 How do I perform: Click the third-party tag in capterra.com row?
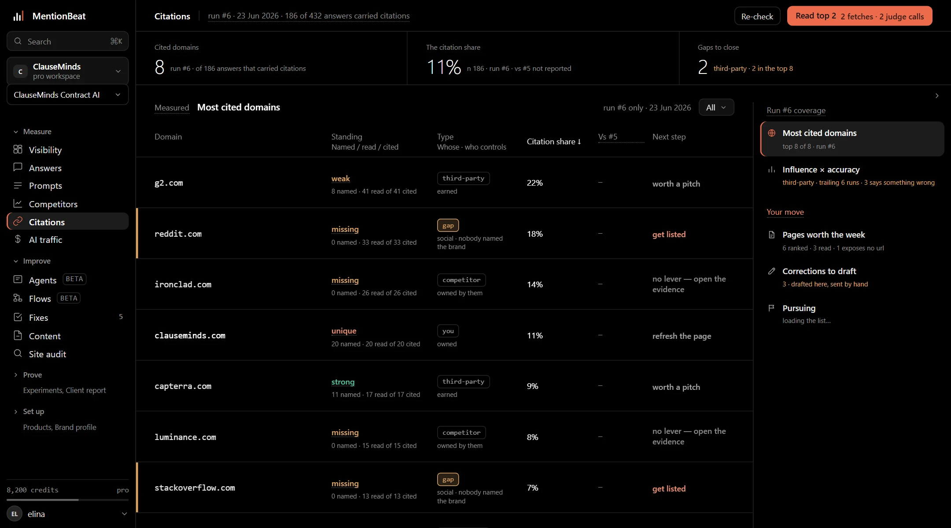click(x=463, y=381)
